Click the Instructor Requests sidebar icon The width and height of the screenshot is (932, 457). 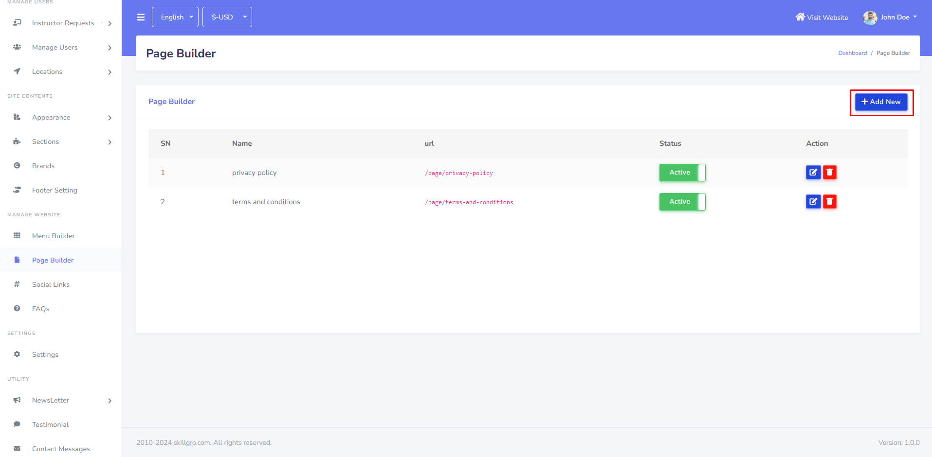click(x=17, y=23)
